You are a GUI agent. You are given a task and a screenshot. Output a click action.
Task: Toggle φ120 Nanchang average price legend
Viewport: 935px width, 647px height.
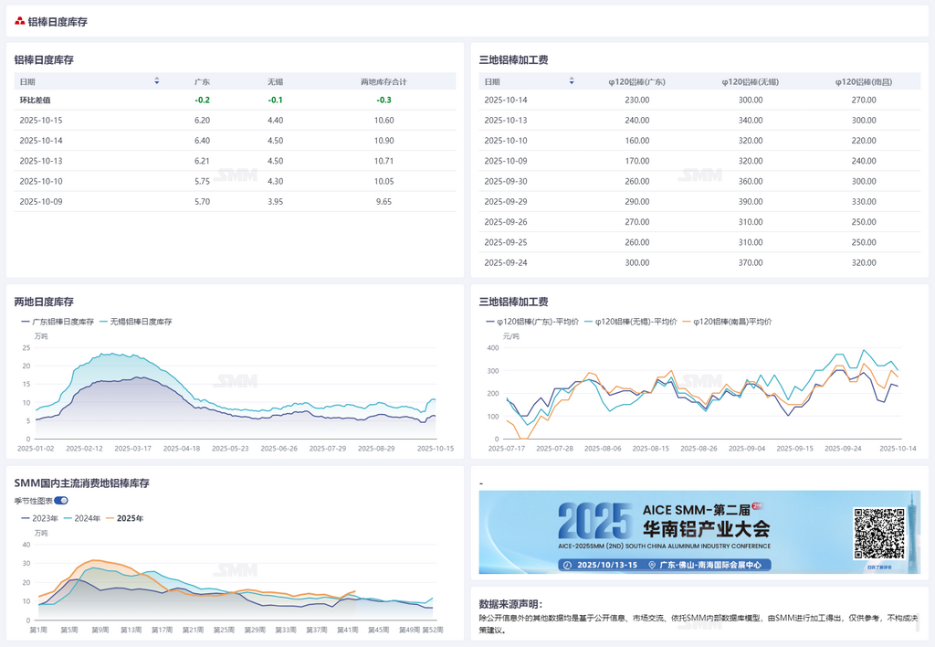tap(727, 322)
